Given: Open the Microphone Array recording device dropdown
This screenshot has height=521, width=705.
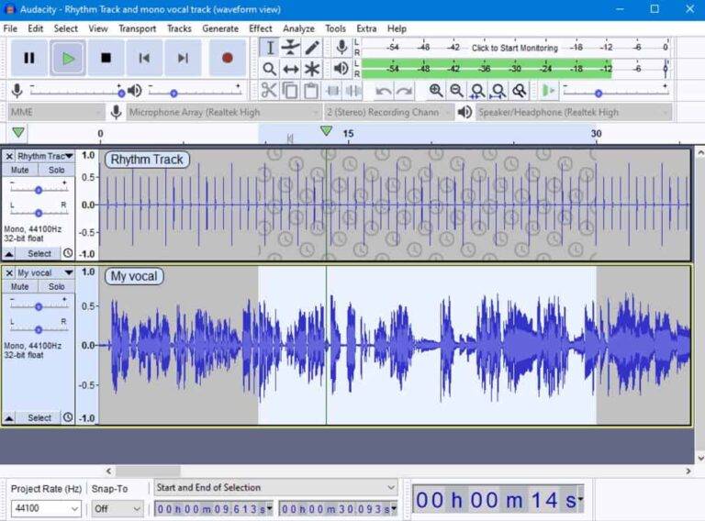Looking at the screenshot, I should (223, 112).
